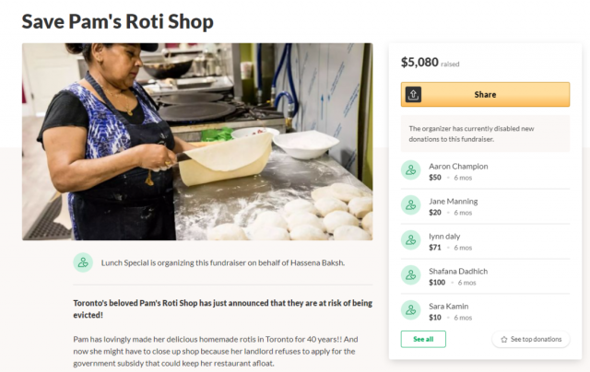View See top donations

point(531,339)
